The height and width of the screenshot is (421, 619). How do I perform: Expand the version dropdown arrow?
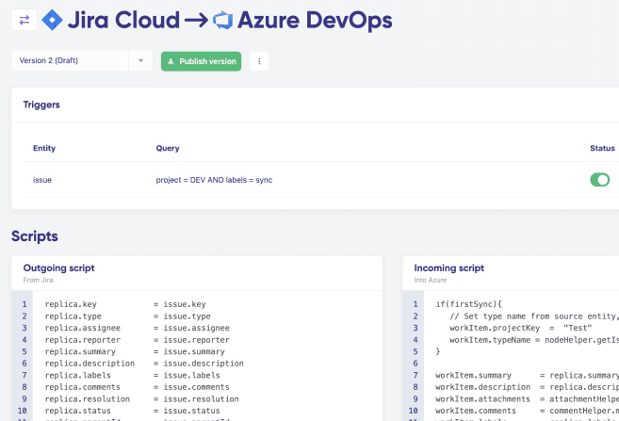pyautogui.click(x=140, y=61)
